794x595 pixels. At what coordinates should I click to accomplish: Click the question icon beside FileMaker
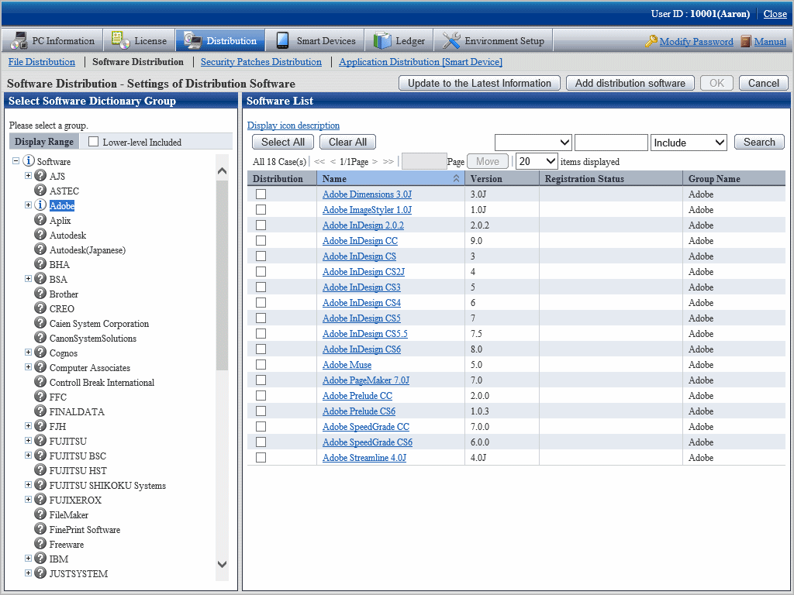pos(40,514)
